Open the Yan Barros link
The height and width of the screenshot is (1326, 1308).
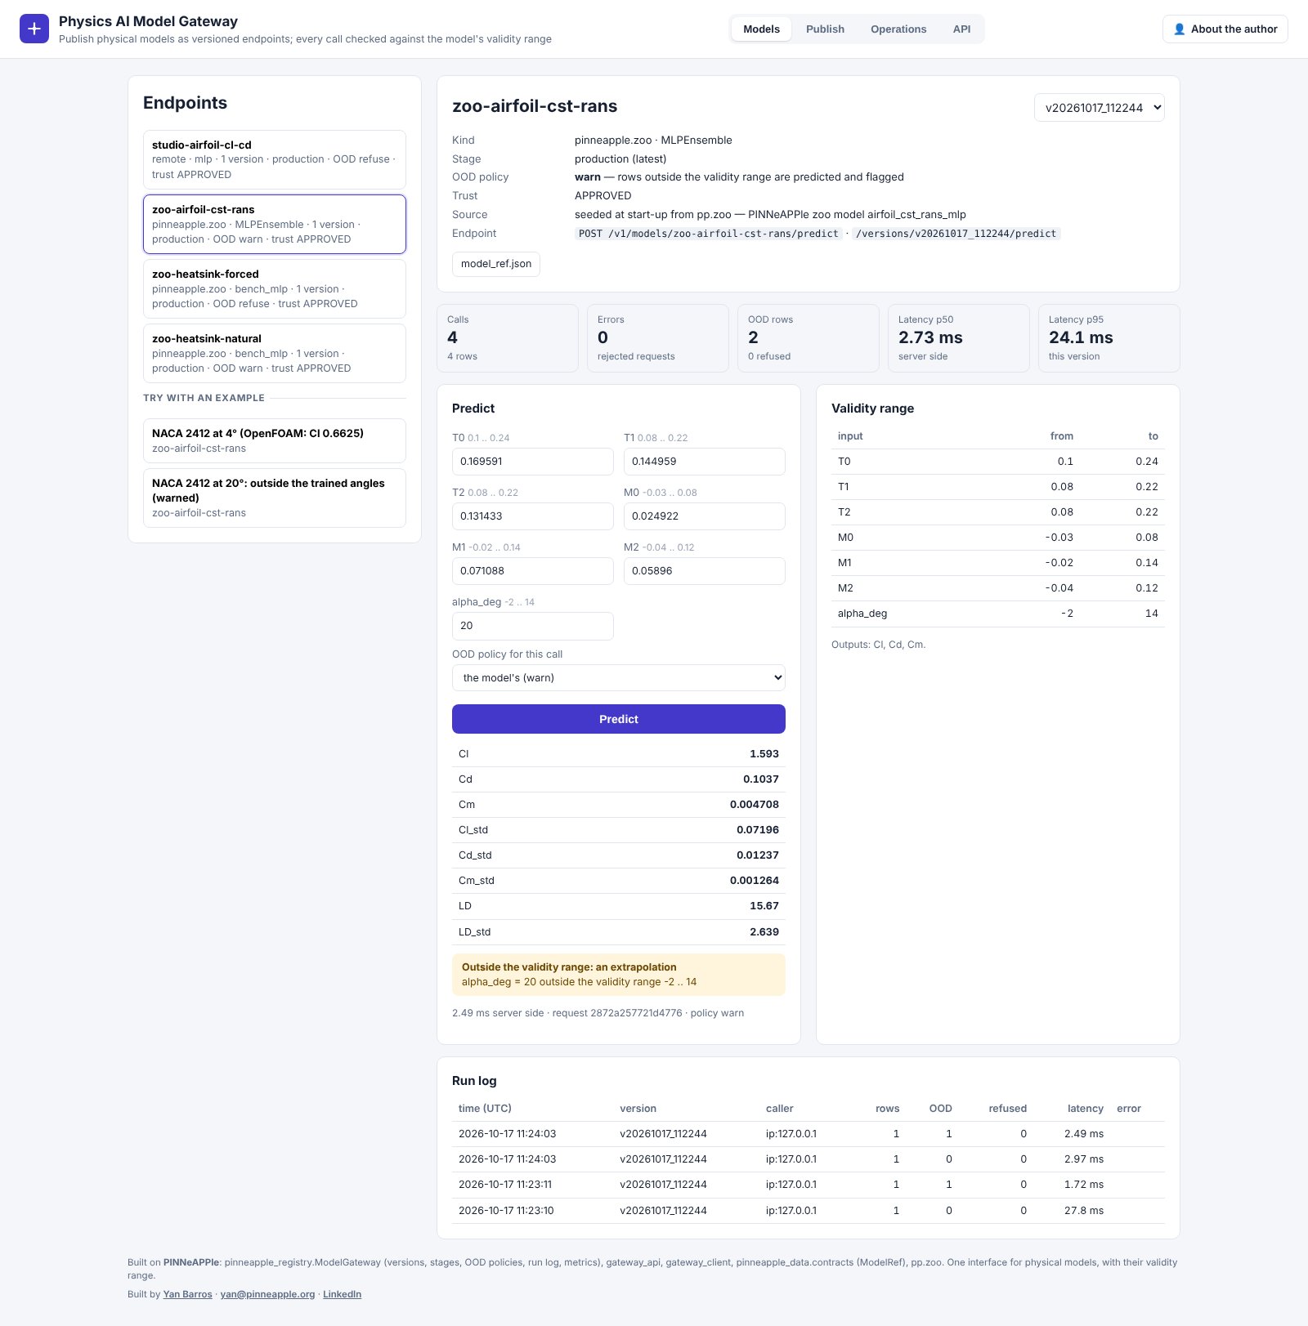point(187,1294)
